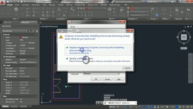193x109 pixels.
Task: Select the Circle draw tool
Action: click(x=16, y=11)
